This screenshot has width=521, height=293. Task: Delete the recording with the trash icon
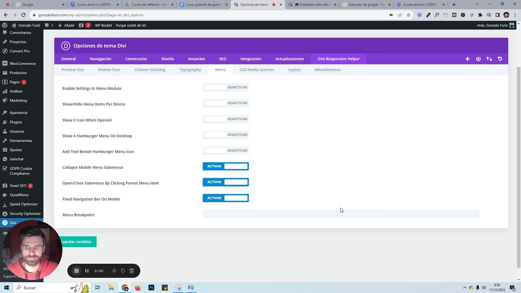click(x=131, y=271)
